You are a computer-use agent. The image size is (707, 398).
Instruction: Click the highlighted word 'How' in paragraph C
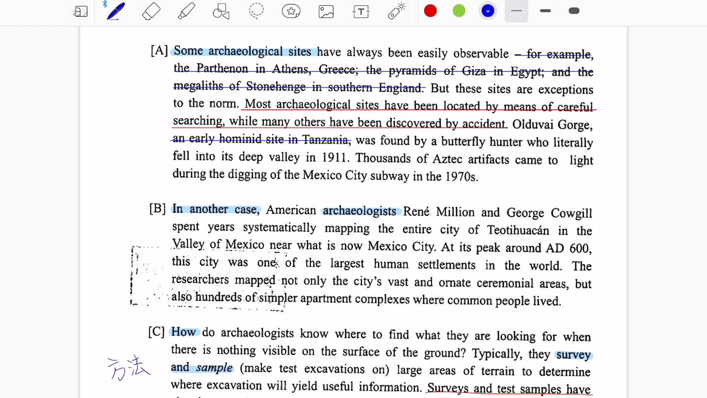coord(184,332)
